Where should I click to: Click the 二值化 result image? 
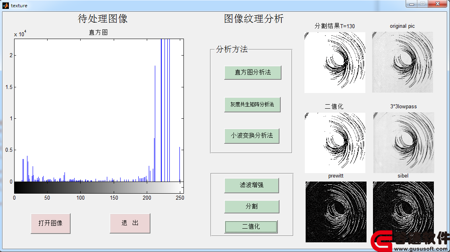335,143
